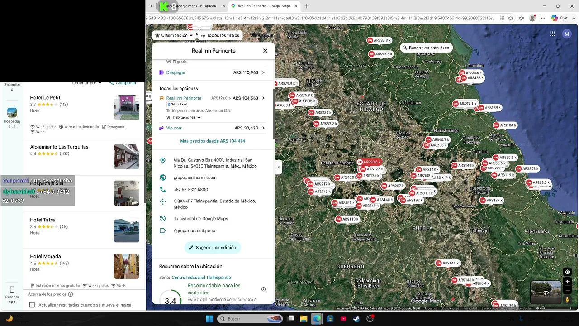Open the Real Inn Perinorte official site offer
The image size is (579, 326).
pos(212,98)
